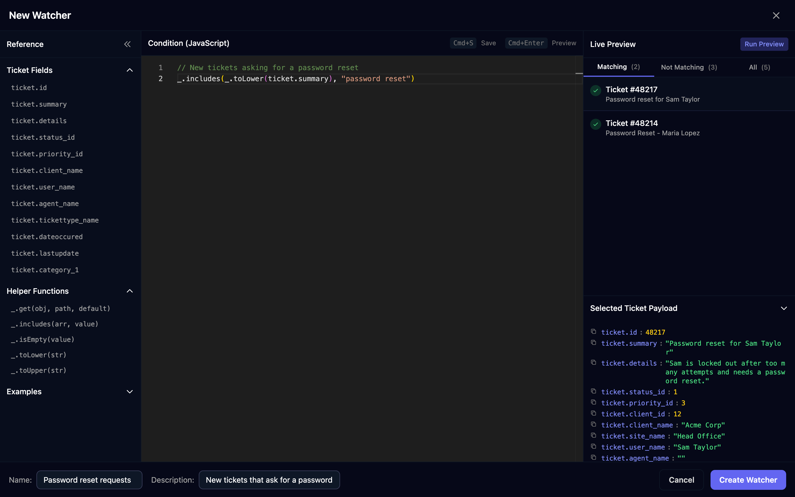This screenshot has width=795, height=497.
Task: Click the Cmd+Enter Preview shortcut
Action: point(540,43)
